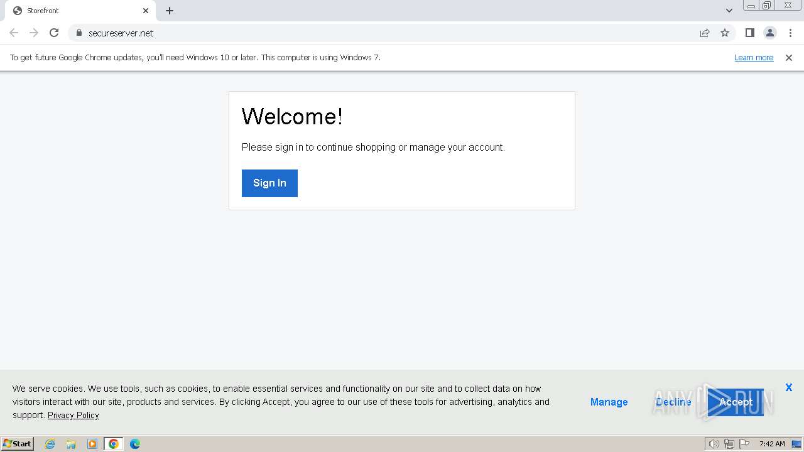Open Action Center flag icon
This screenshot has height=452, width=804.
coord(744,444)
